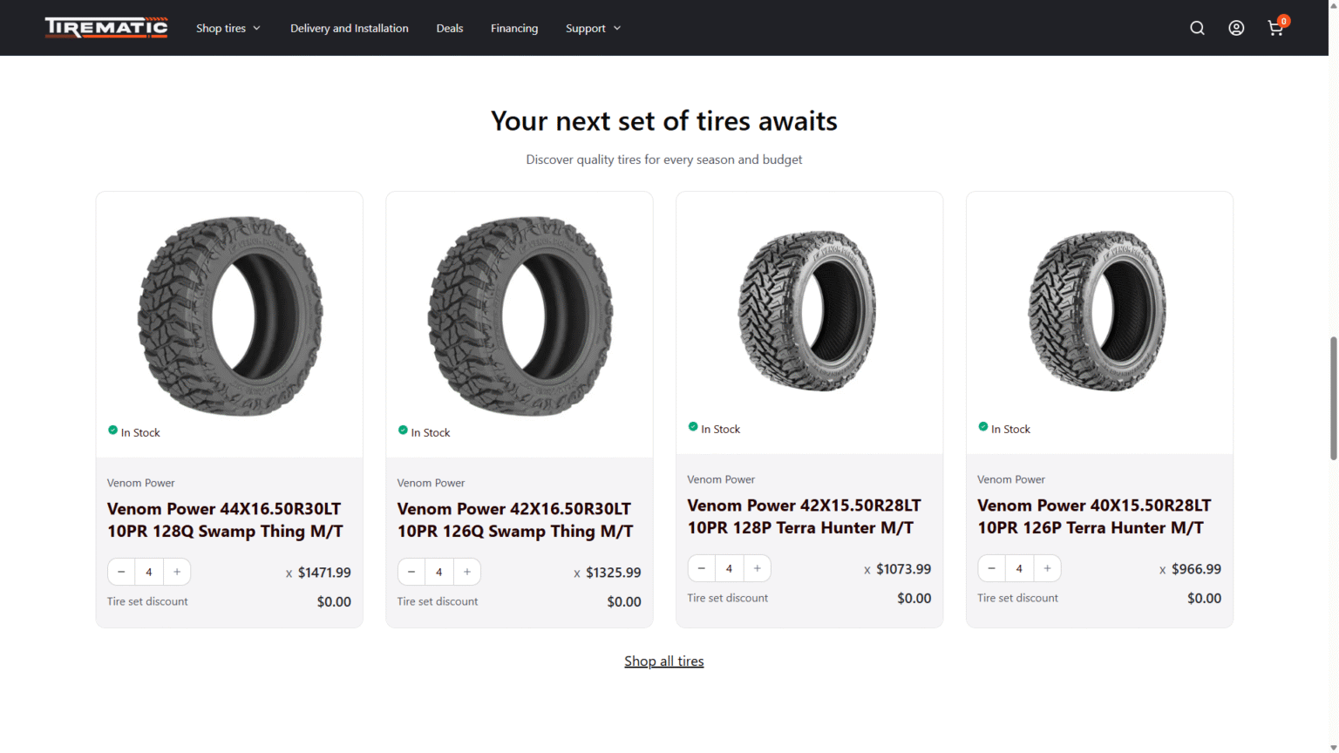Decrease quantity for 40X15.50R28LT Terra Hunter
This screenshot has width=1339, height=753.
click(991, 568)
